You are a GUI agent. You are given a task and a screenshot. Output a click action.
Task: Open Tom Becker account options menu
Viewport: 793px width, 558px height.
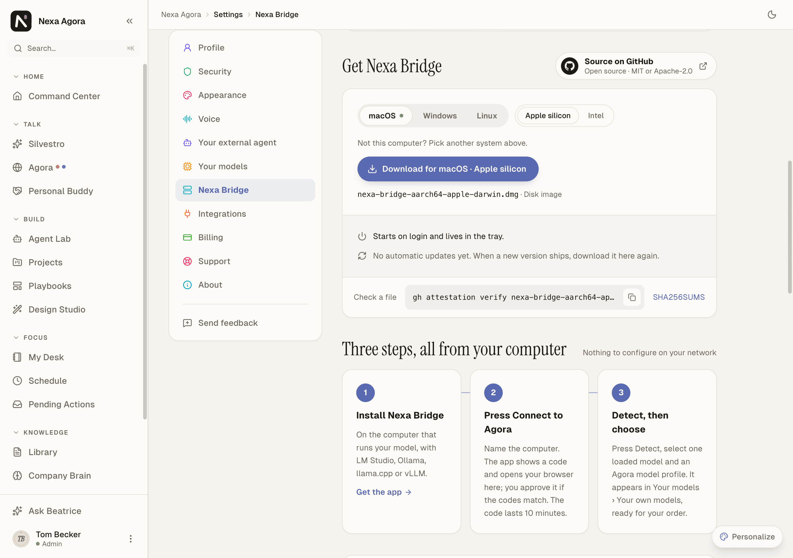[130, 539]
